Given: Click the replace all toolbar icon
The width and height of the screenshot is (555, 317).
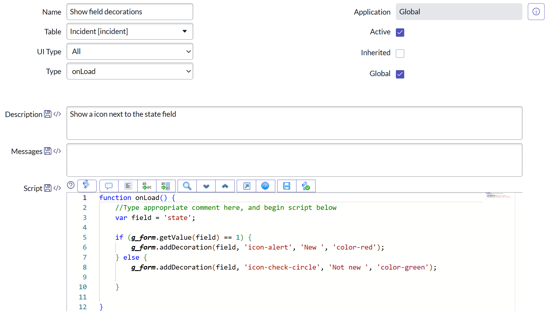Looking at the screenshot, I should coord(166,186).
